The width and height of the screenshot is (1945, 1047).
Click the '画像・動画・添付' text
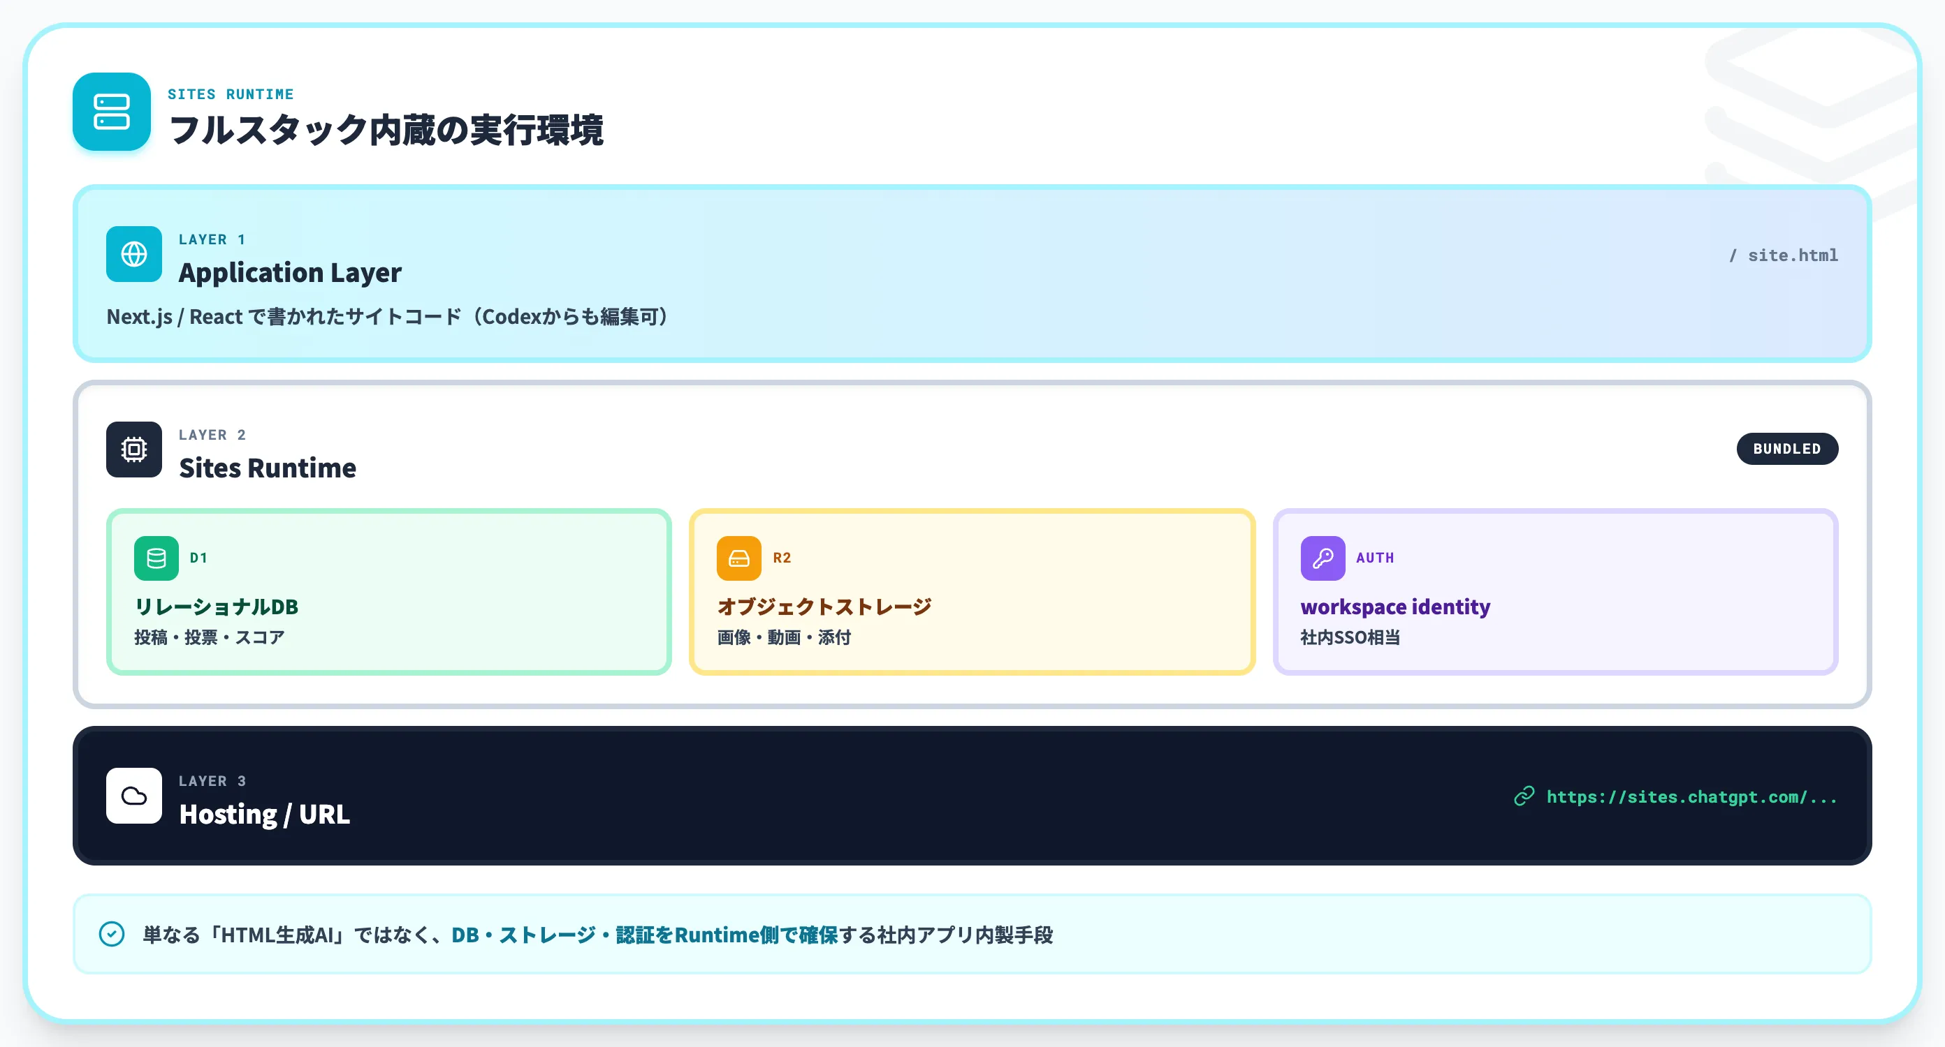(x=784, y=637)
